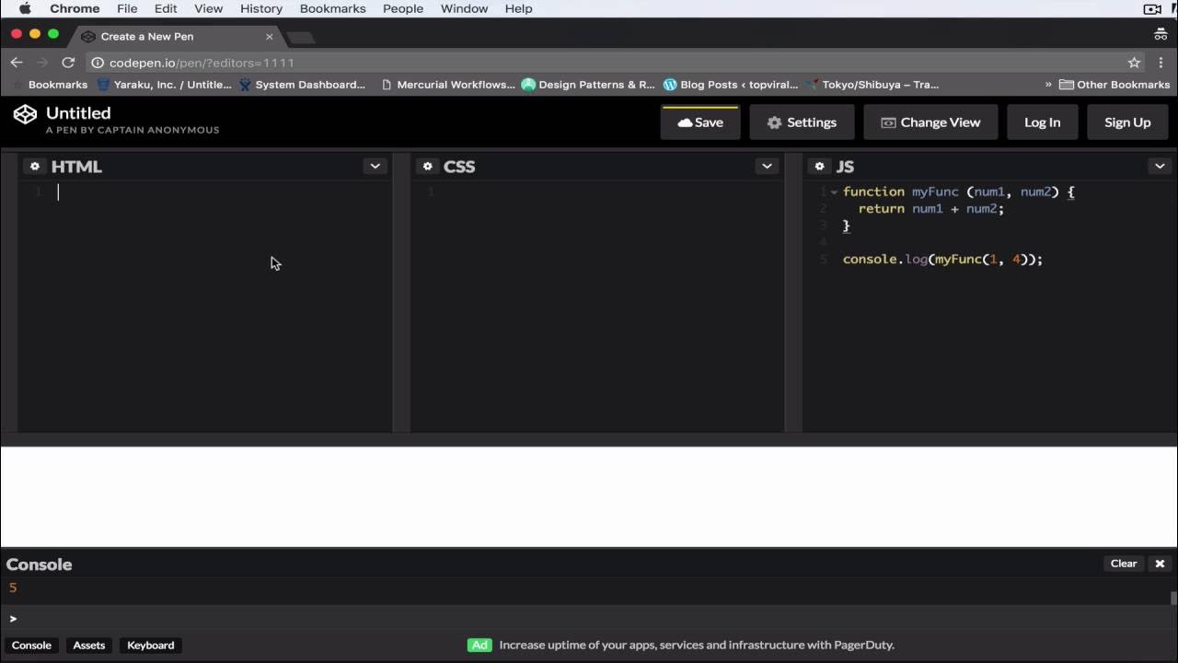Open Design Patterns bookmark
The height and width of the screenshot is (663, 1178).
click(x=588, y=85)
